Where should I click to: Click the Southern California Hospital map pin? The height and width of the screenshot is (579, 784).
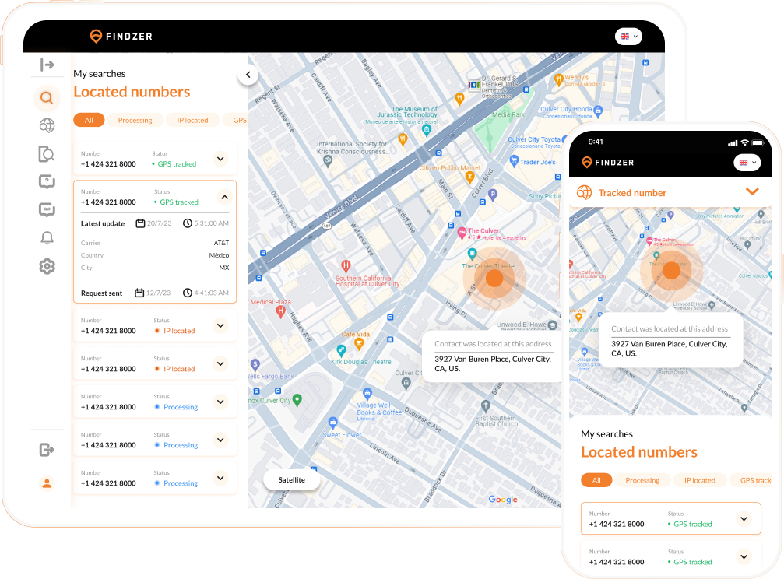pyautogui.click(x=346, y=266)
